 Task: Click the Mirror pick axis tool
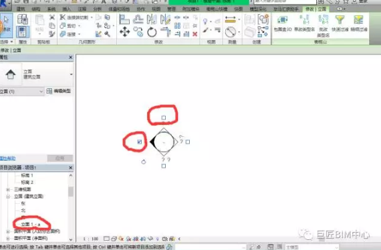click(x=152, y=19)
